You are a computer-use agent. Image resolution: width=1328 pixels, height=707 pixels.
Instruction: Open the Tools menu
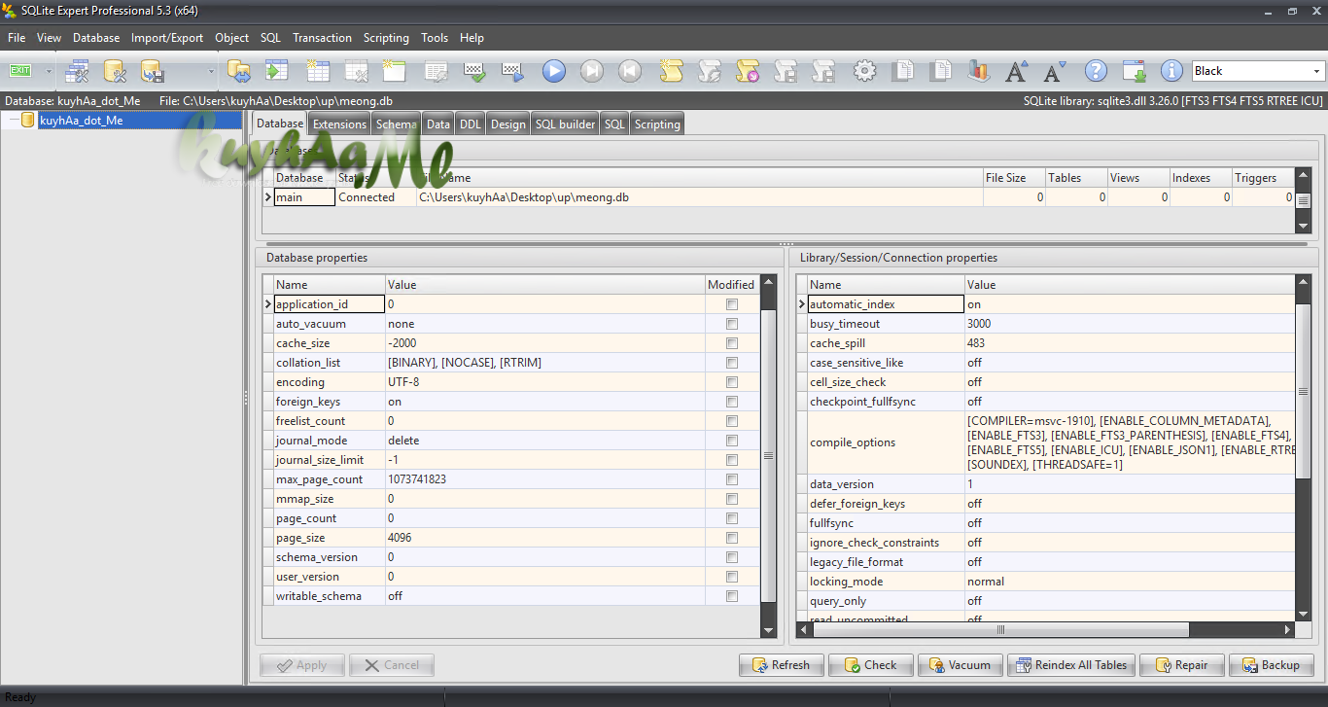[435, 38]
